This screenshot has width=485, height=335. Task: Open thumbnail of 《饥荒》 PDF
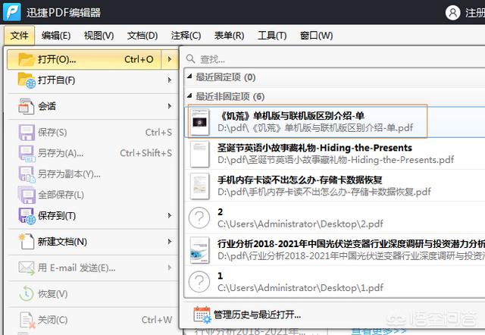[x=199, y=122]
